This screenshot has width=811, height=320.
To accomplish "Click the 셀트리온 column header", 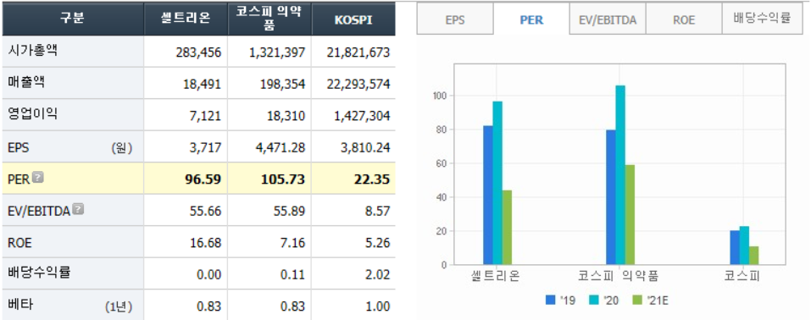I will pos(186,19).
